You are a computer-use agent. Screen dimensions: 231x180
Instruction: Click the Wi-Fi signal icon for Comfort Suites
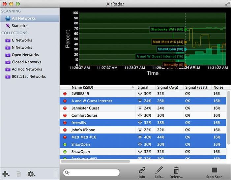click(140, 115)
